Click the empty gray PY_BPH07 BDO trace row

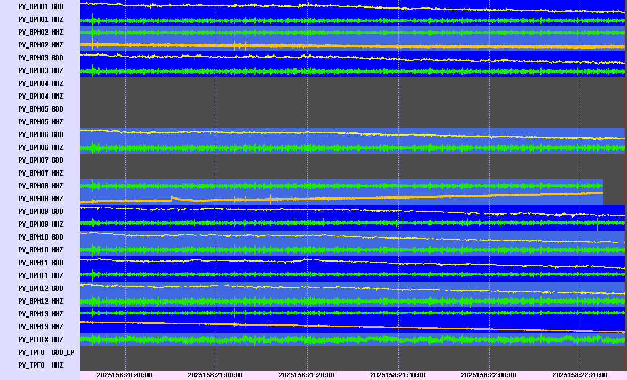[352, 160]
